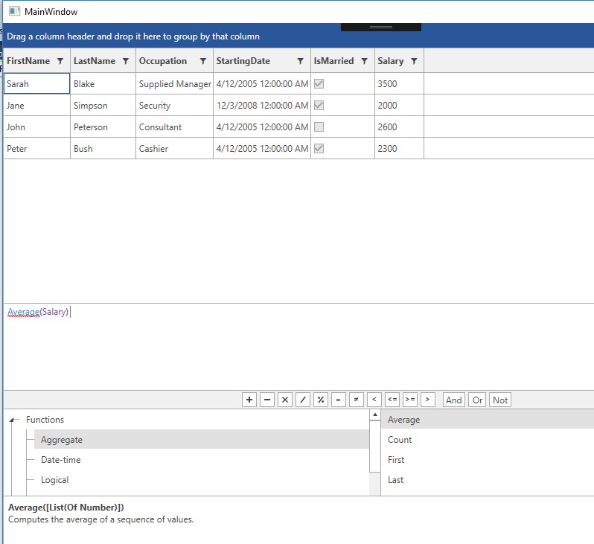The width and height of the screenshot is (594, 544).
Task: Sort by the FirstName column header
Action: [28, 61]
